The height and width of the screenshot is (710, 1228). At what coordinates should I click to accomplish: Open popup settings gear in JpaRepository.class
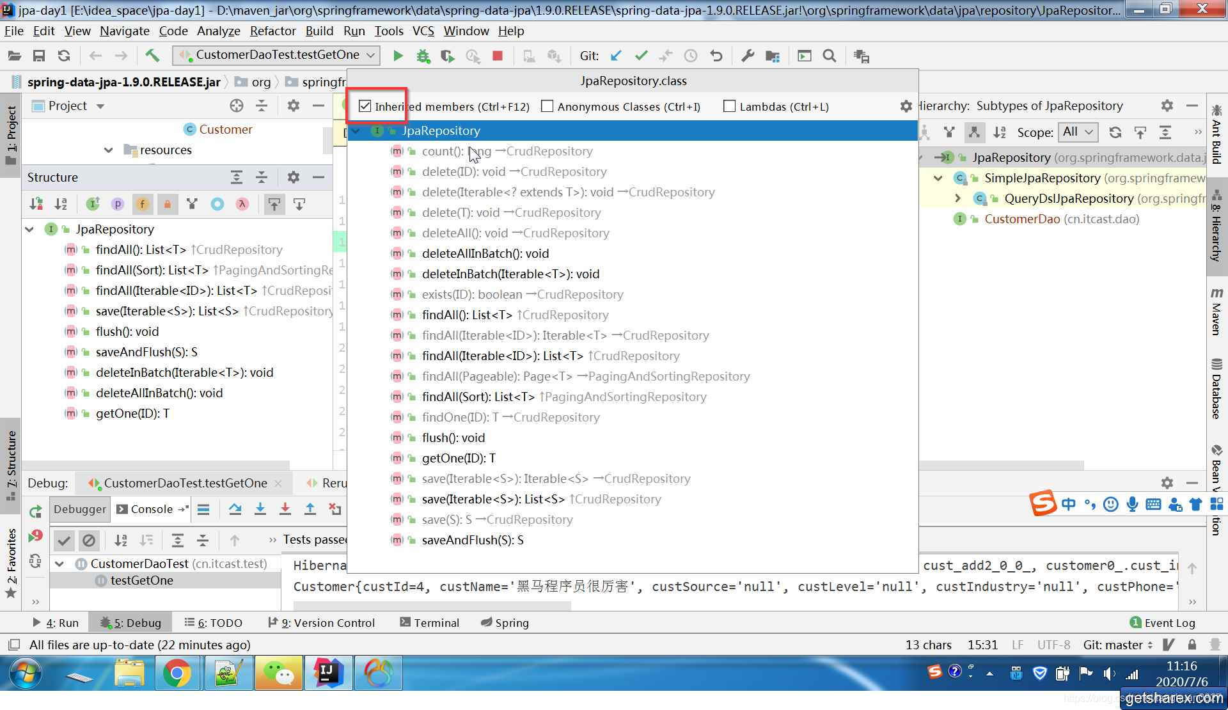[x=906, y=106]
